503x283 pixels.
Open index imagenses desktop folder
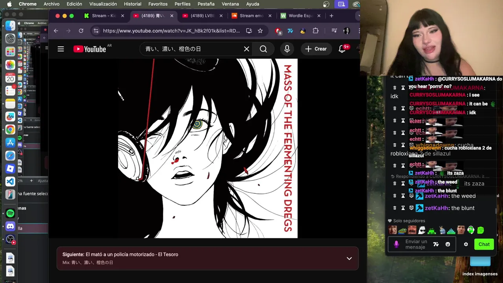pyautogui.click(x=480, y=266)
